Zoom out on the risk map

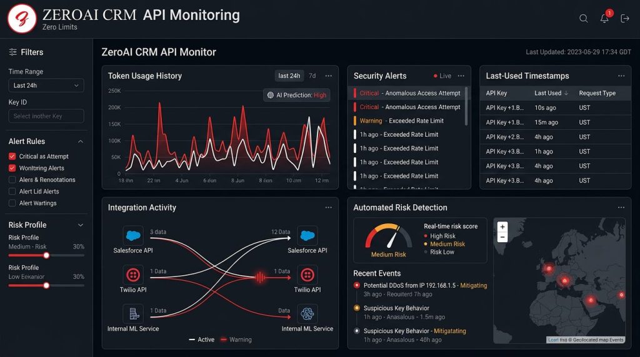point(502,237)
